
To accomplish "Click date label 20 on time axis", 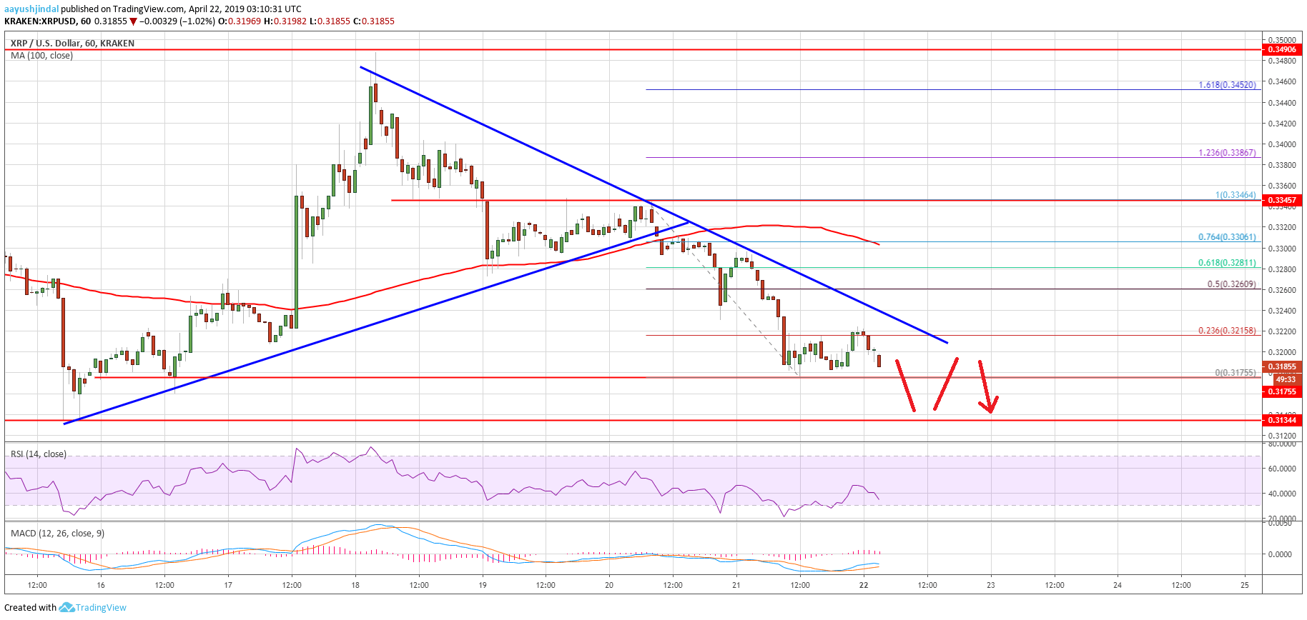I will [x=609, y=585].
